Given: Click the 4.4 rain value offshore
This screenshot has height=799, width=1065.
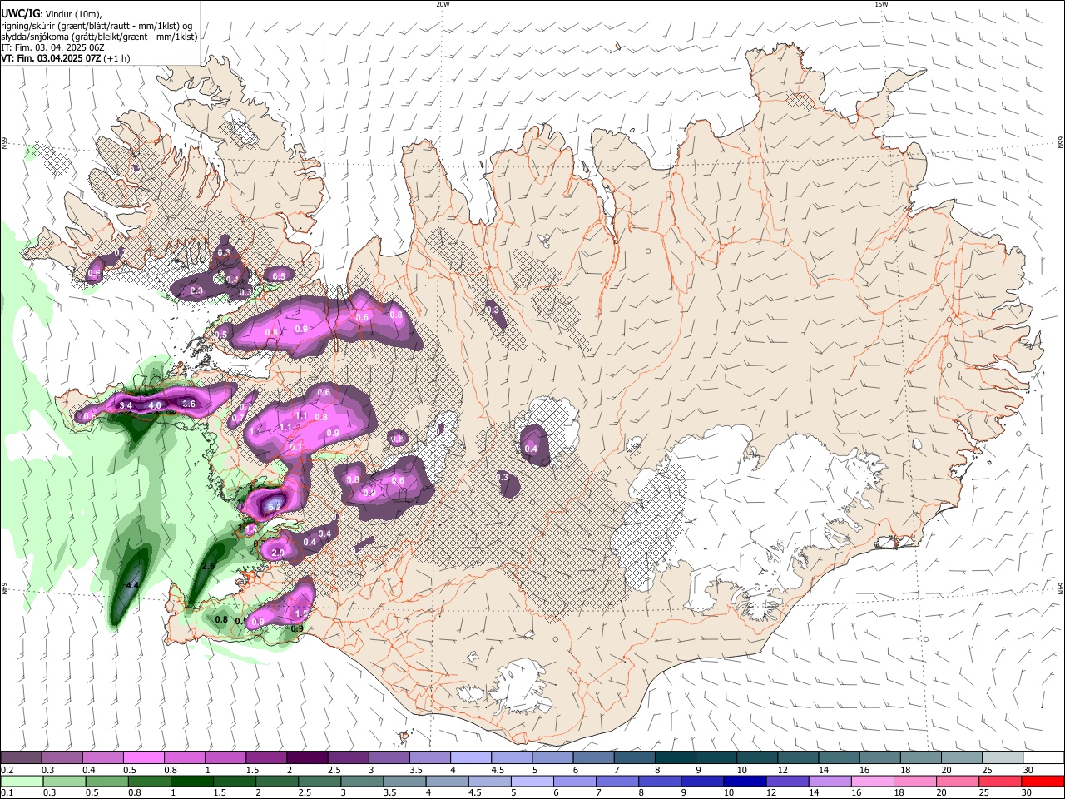Looking at the screenshot, I should [x=131, y=586].
